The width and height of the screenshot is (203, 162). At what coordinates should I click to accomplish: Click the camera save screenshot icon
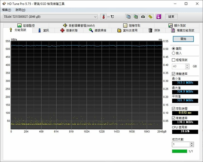[x=143, y=17]
